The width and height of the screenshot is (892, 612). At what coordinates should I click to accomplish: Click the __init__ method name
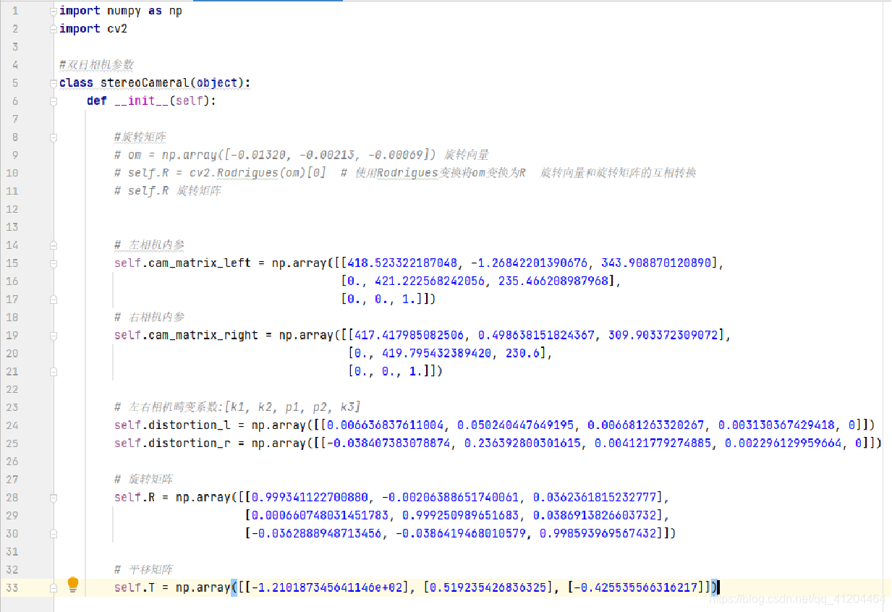coord(142,101)
